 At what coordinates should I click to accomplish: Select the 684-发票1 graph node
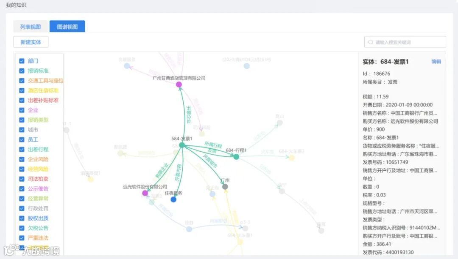tap(182, 145)
